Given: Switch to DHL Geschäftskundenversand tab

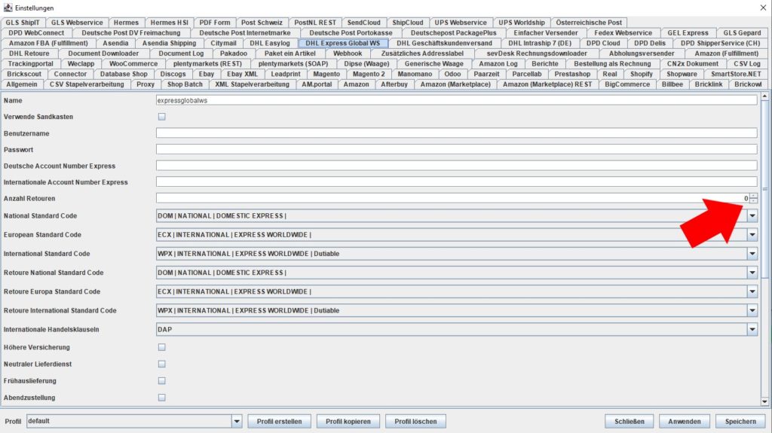Looking at the screenshot, I should (x=444, y=44).
